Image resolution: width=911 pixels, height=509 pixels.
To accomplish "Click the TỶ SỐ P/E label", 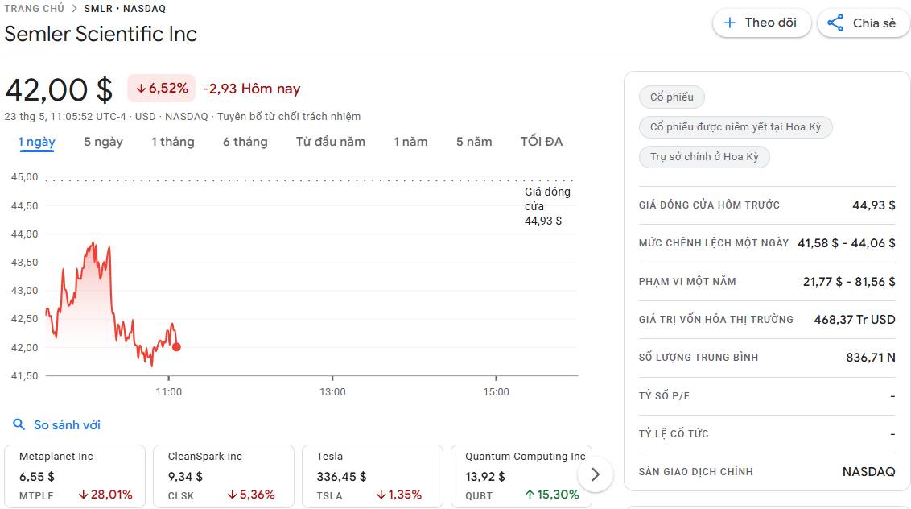I will pyautogui.click(x=664, y=396).
